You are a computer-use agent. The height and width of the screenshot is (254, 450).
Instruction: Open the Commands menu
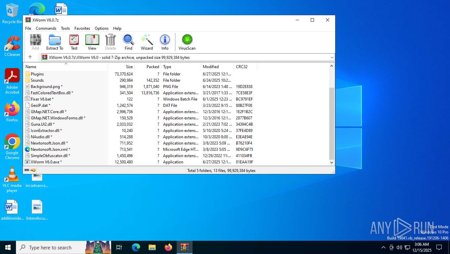(x=46, y=28)
